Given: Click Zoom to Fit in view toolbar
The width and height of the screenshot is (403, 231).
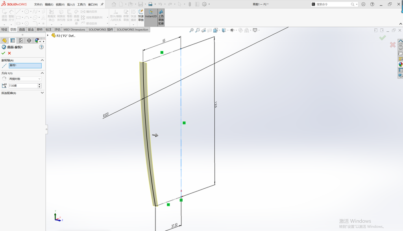Looking at the screenshot, I should 192,30.
